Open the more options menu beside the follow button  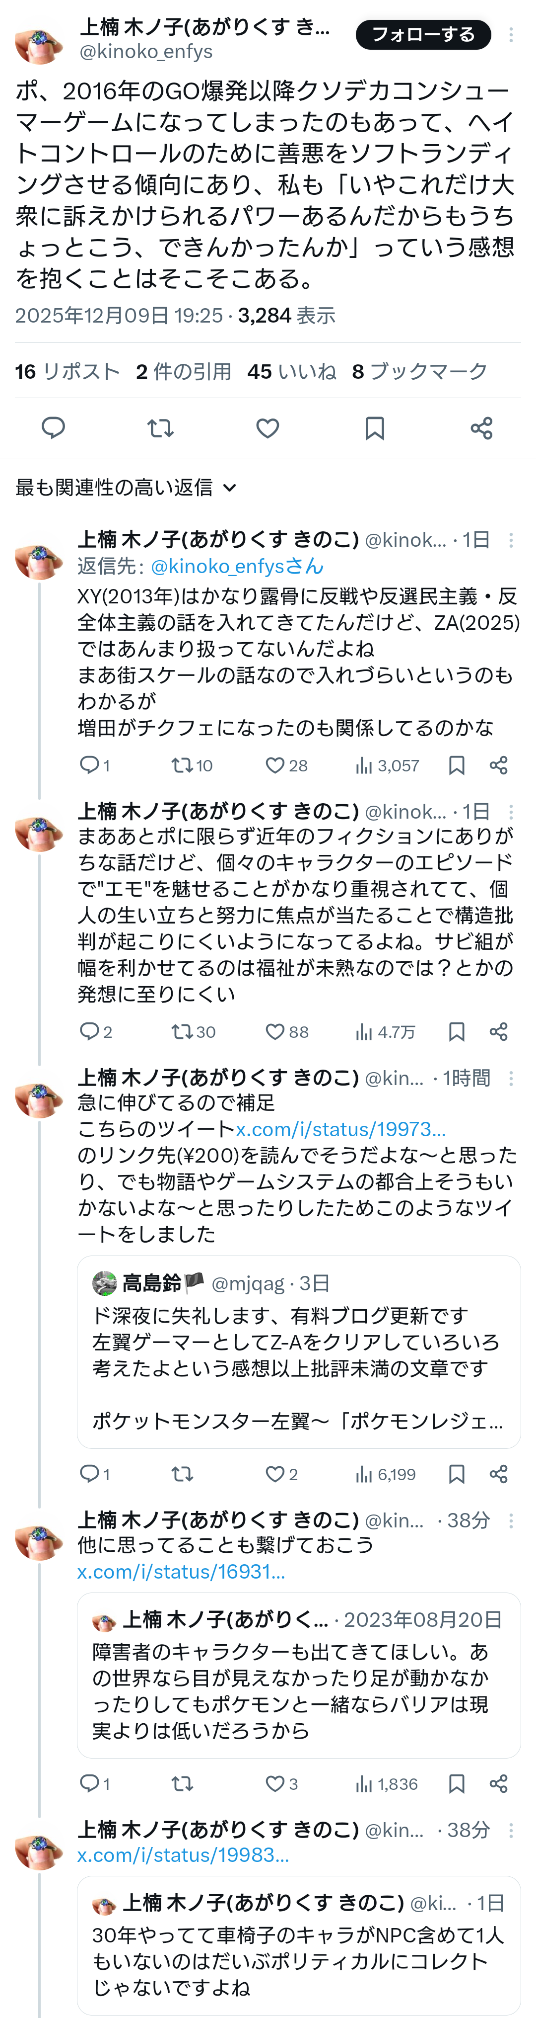[511, 35]
